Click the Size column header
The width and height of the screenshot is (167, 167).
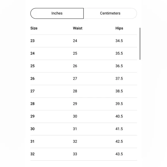pyautogui.click(x=34, y=28)
